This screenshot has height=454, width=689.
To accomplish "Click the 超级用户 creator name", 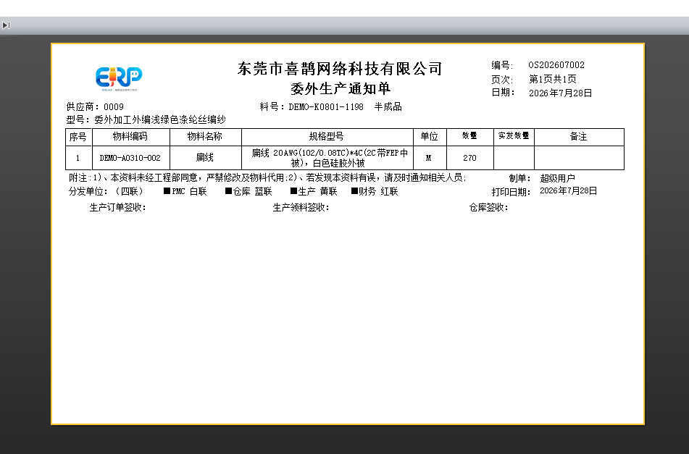I will 557,178.
